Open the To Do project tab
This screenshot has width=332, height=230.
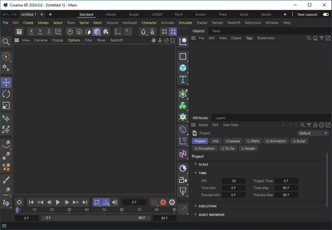click(x=228, y=148)
